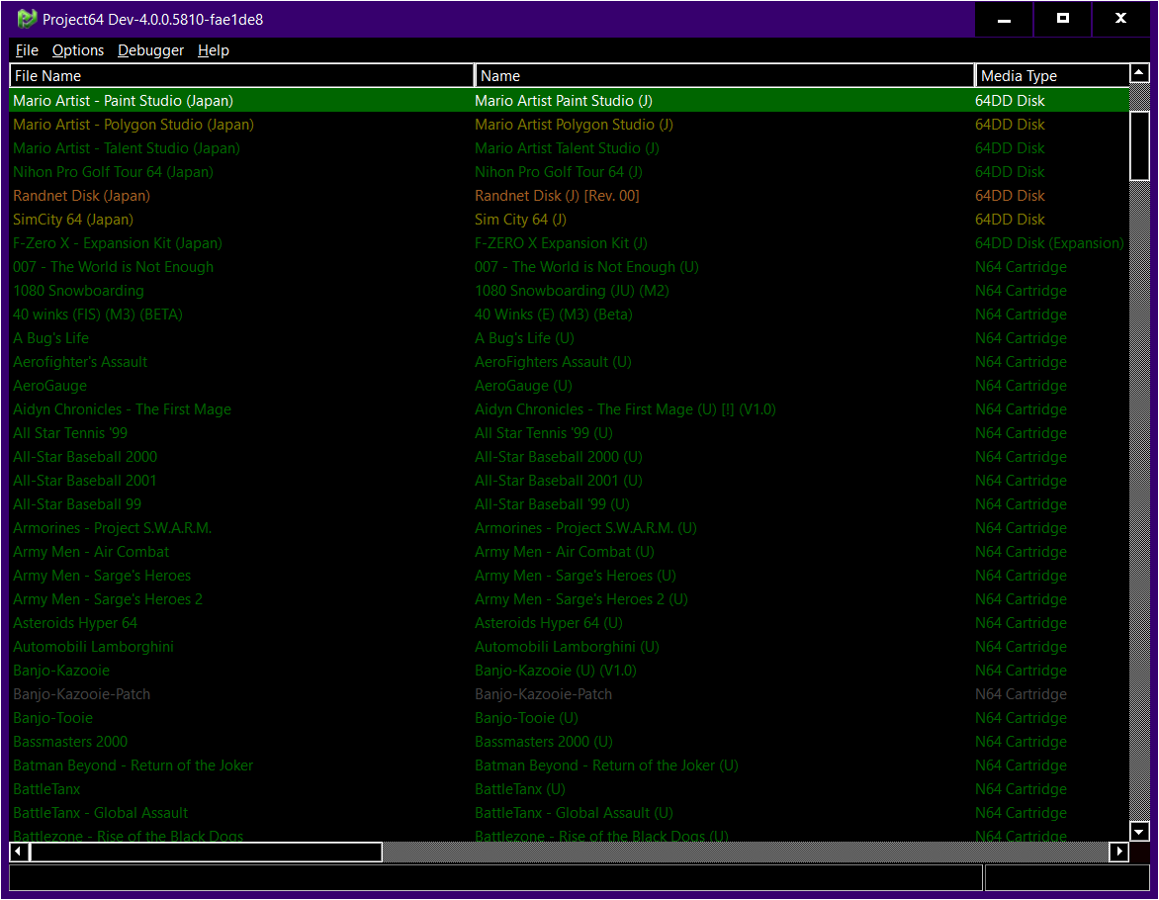The width and height of the screenshot is (1159, 900).
Task: Click the scroll-up arrow on the vertical scrollbar
Action: tap(1139, 72)
